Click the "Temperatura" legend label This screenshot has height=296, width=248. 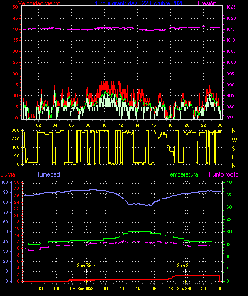point(183,174)
